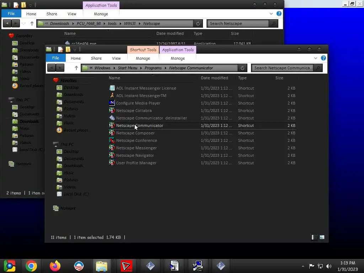Click search magnifier in Netscape Communicator window
The image size is (364, 273).
318,68
